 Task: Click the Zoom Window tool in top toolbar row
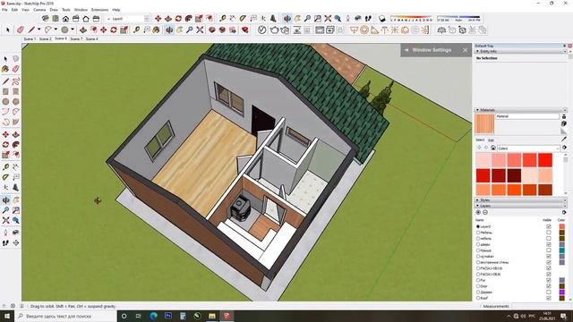pos(318,18)
